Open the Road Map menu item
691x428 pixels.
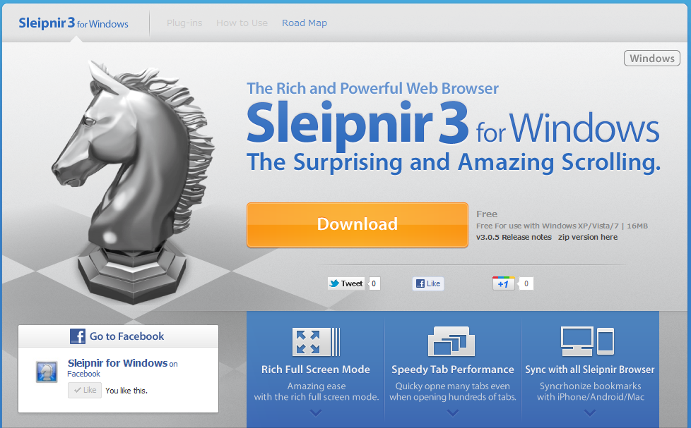tap(305, 23)
